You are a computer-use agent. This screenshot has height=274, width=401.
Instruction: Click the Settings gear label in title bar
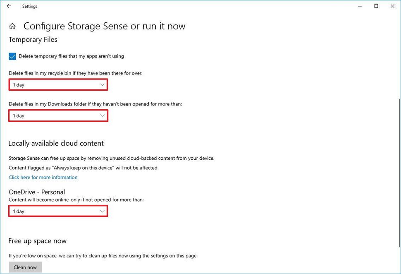tap(29, 6)
